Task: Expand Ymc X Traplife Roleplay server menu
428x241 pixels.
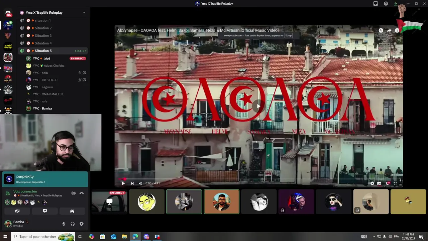Action: pyautogui.click(x=84, y=13)
